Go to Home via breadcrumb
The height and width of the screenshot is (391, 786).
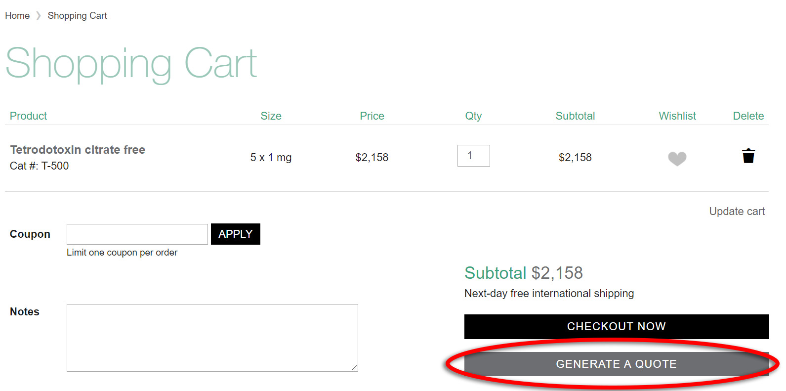[x=17, y=16]
